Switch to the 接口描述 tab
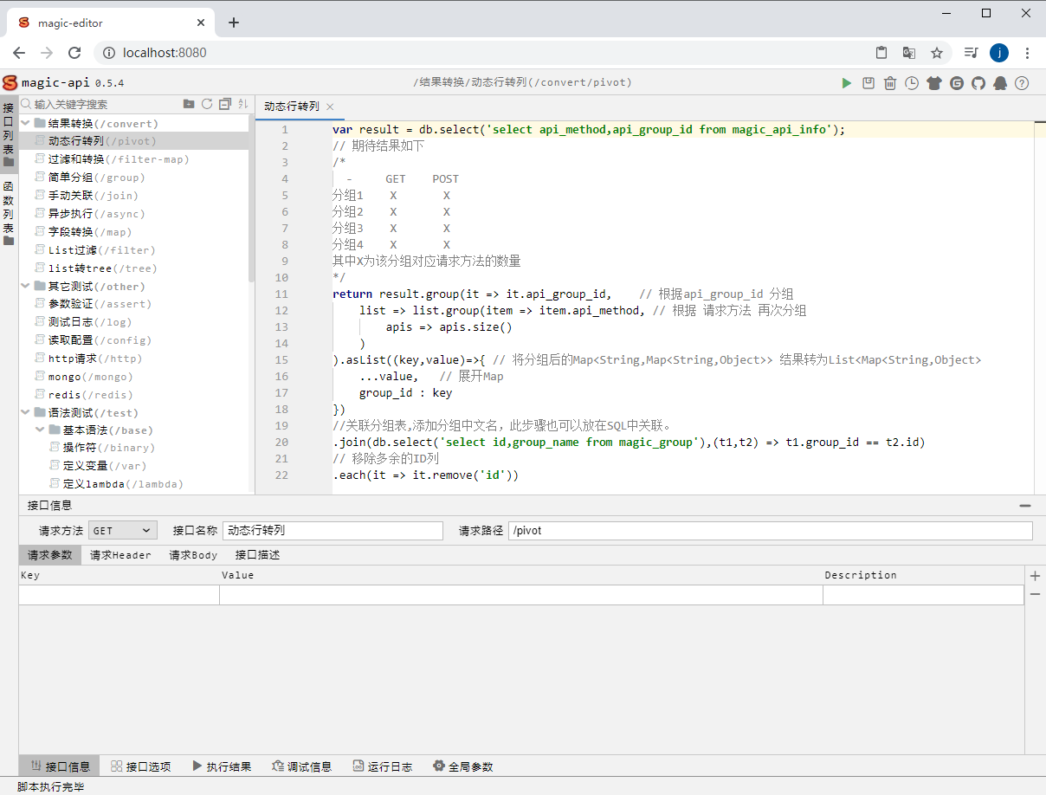Image resolution: width=1046 pixels, height=795 pixels. coord(257,555)
